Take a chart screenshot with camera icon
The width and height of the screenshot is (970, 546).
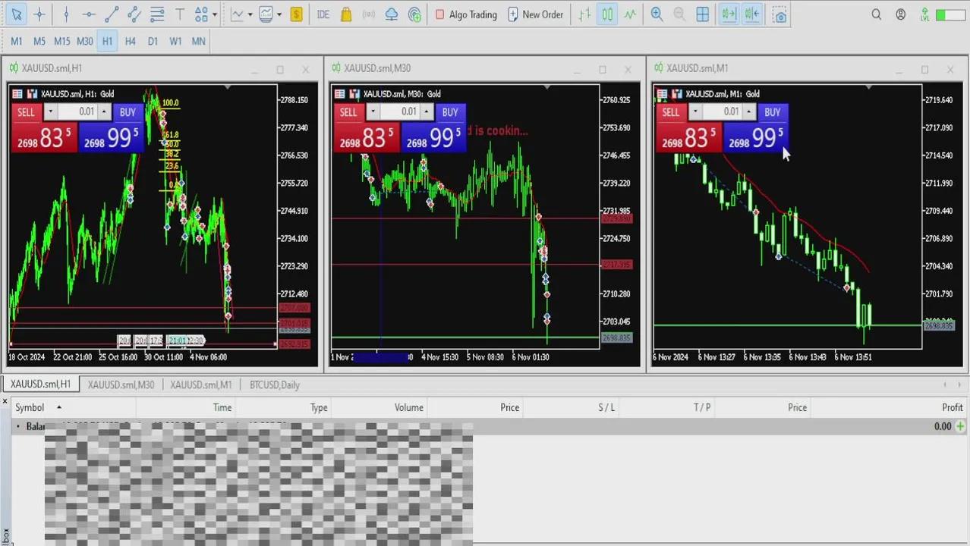(x=779, y=14)
